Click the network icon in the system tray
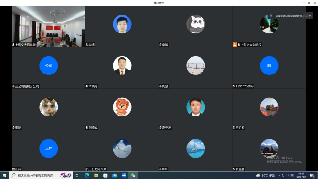Image resolution: width=318 pixels, height=179 pixels. pos(283,175)
